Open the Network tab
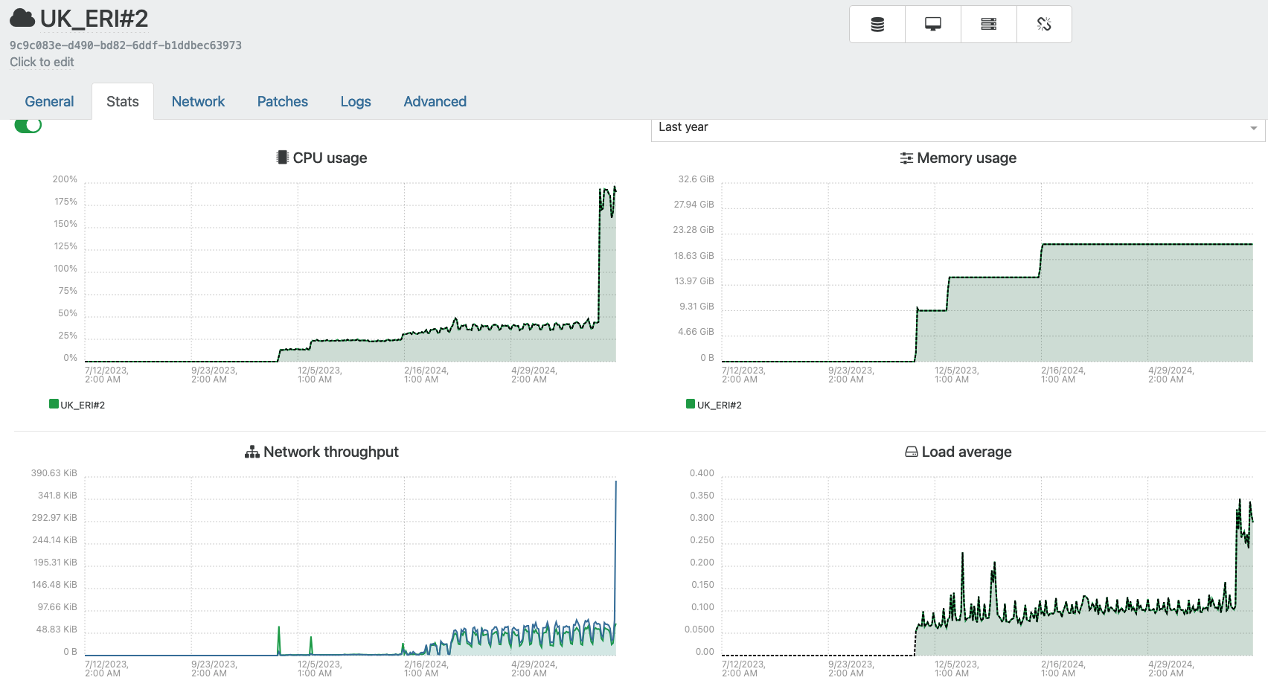Image resolution: width=1268 pixels, height=692 pixels. (198, 101)
